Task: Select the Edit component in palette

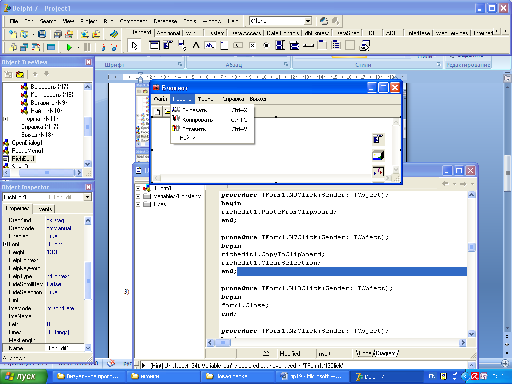Action: coord(210,45)
